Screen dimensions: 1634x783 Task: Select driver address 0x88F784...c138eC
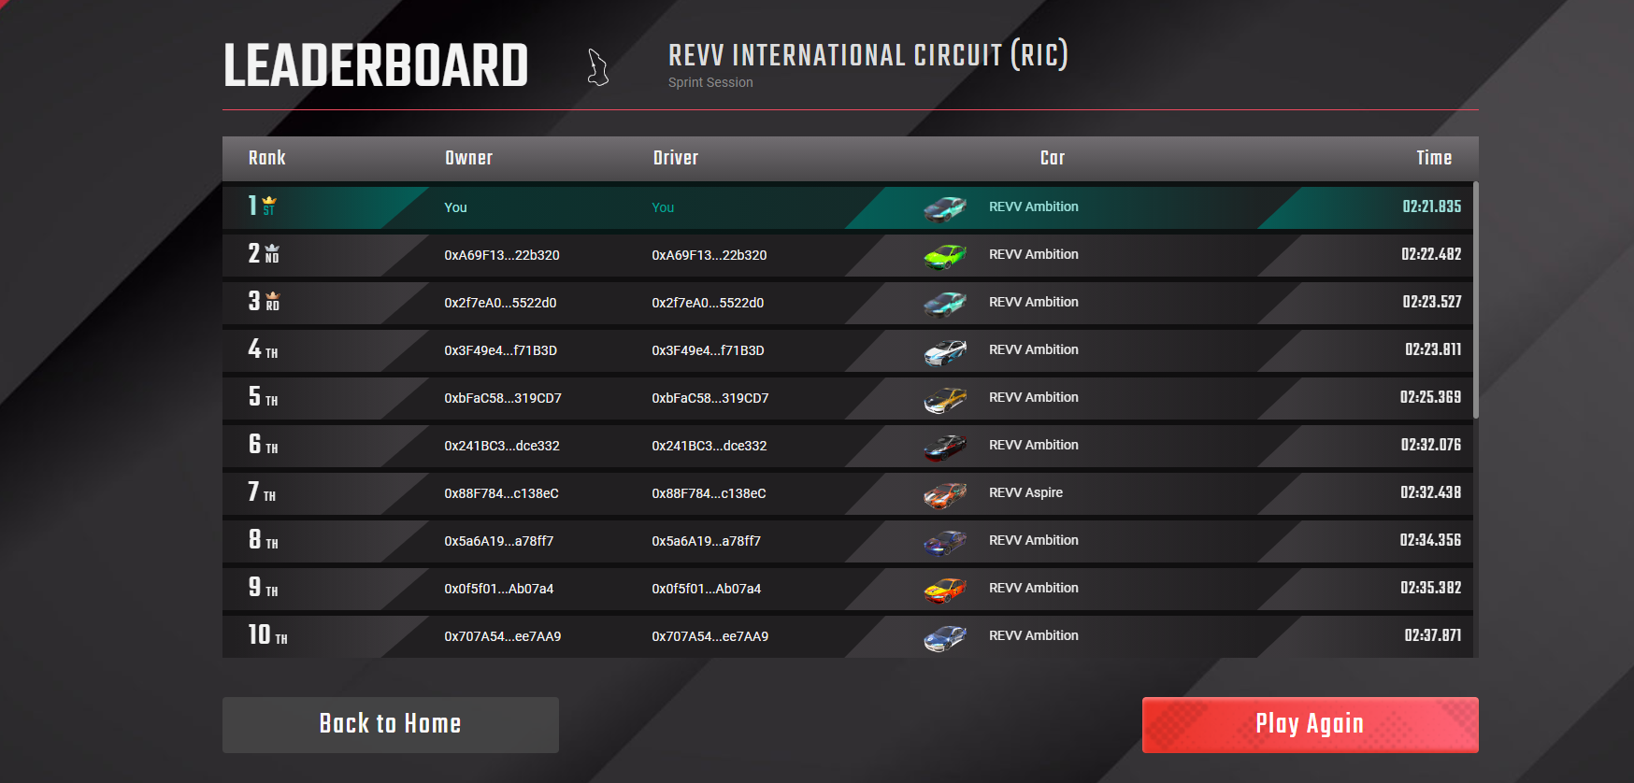click(709, 493)
